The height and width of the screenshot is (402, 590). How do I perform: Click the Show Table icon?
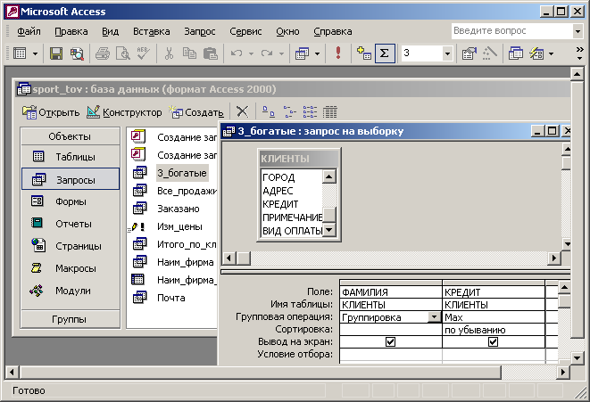point(364,53)
